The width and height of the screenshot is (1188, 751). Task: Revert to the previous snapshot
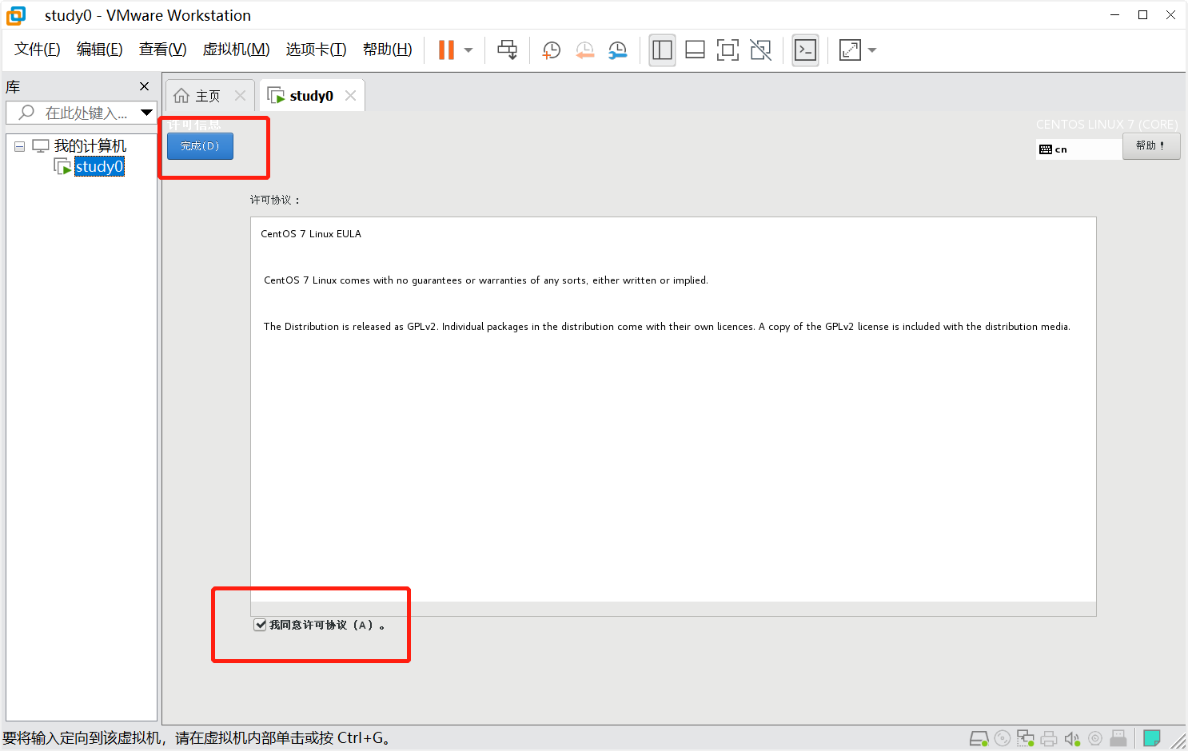click(584, 50)
